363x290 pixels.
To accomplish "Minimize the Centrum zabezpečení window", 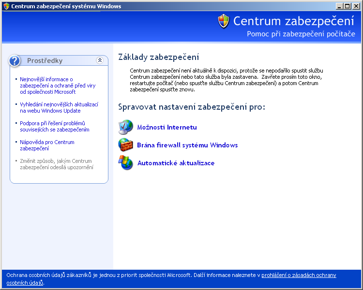I will (339, 6).
